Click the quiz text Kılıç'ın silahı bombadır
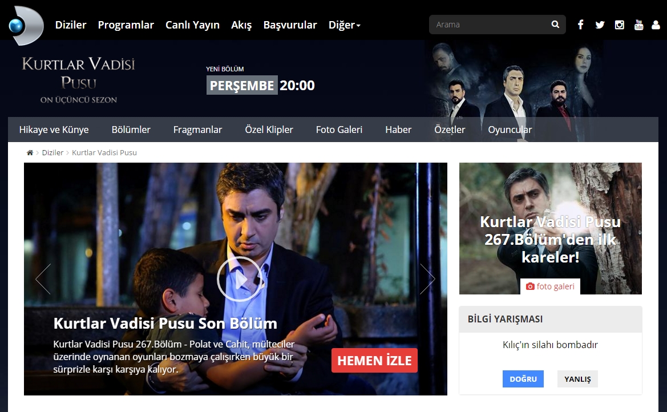667x412 pixels. pyautogui.click(x=550, y=345)
